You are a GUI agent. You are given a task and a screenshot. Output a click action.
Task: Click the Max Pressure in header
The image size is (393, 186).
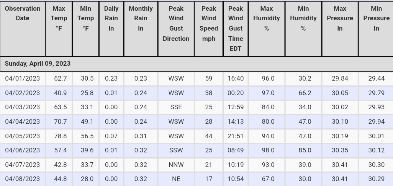coord(340,29)
